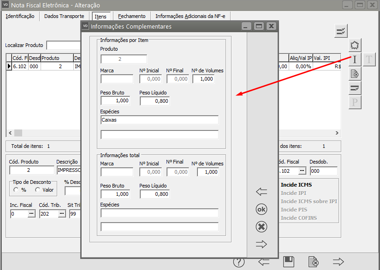Viewport: 380px width, 270px height.
Task: Go to previous with dialog left arrow
Action: tap(261, 192)
